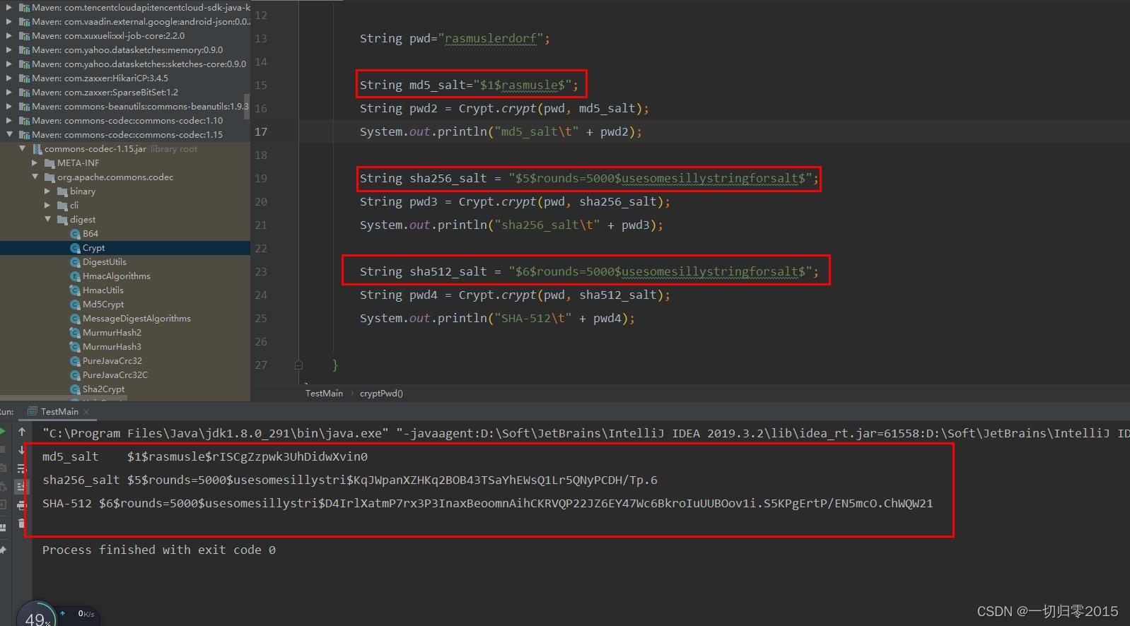Click sha256_salt output line in console
1130x626 pixels.
tap(350, 480)
